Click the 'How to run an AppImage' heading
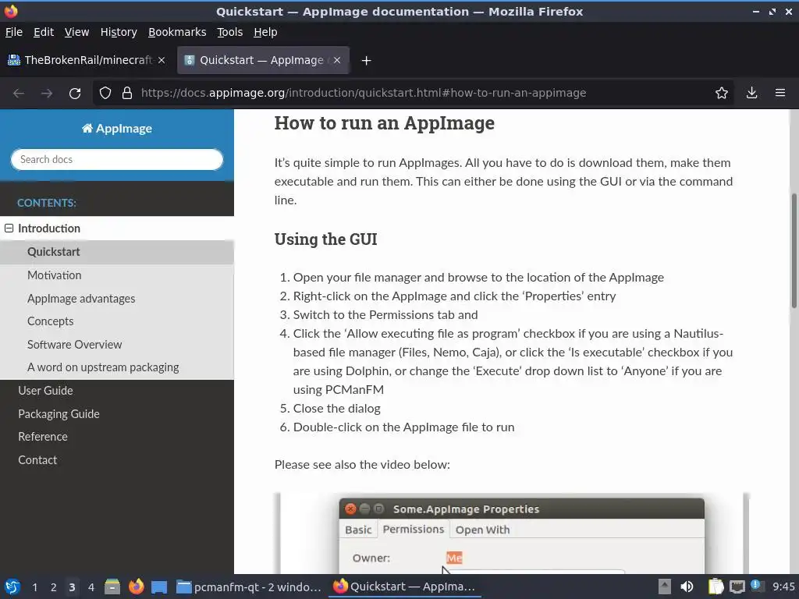 point(384,123)
